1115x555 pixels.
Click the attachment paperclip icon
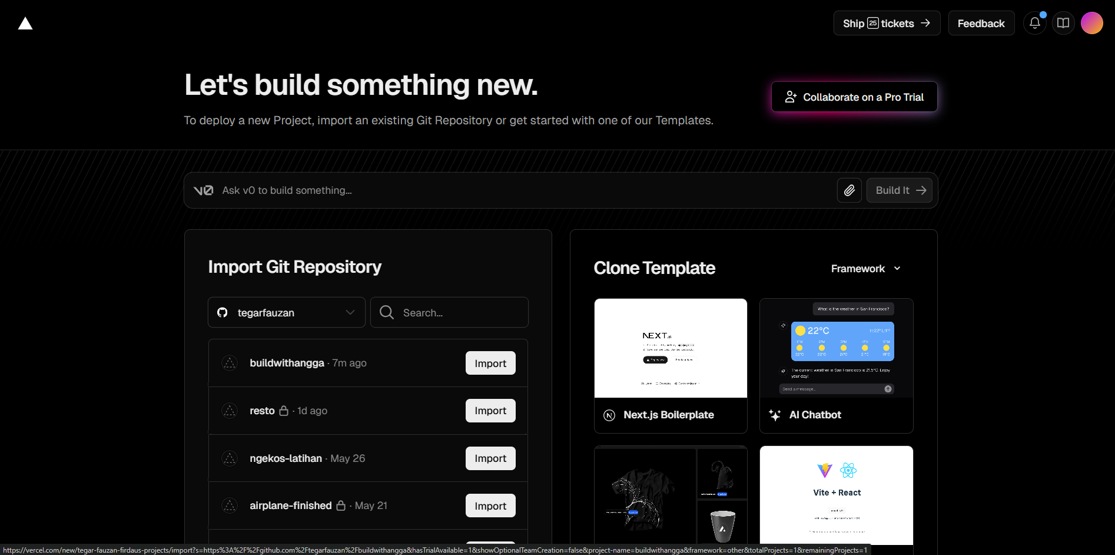(849, 190)
